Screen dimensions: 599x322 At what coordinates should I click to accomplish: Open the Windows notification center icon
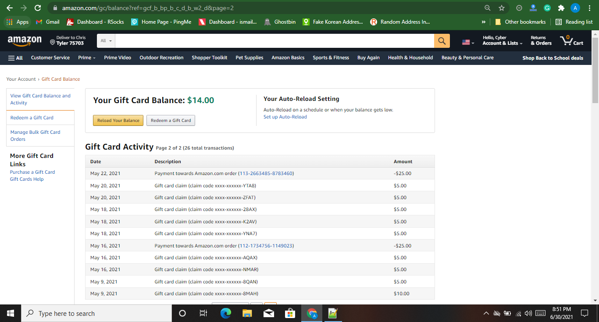tap(585, 313)
